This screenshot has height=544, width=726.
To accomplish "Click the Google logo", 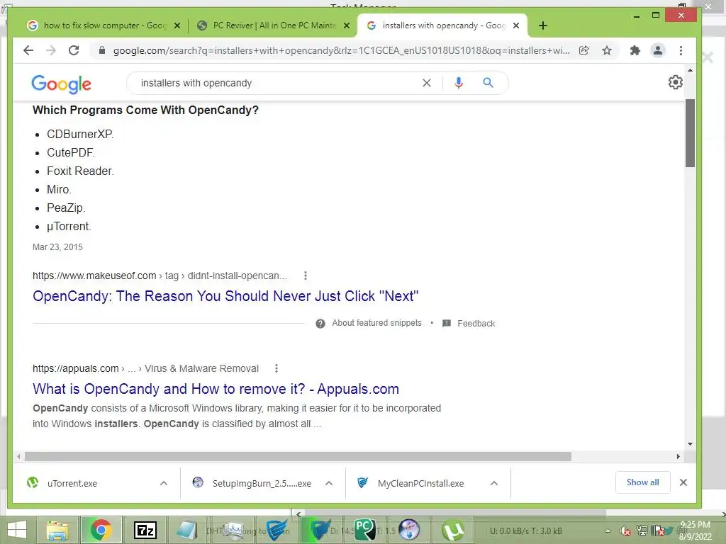I will 61,84.
